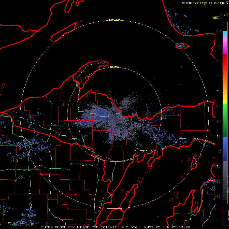Click the 100 NMI range ring label
Screen dimensions: 229x229
click(114, 20)
